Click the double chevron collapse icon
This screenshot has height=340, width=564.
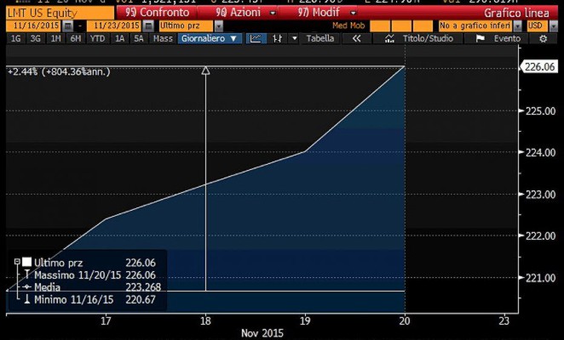point(357,39)
